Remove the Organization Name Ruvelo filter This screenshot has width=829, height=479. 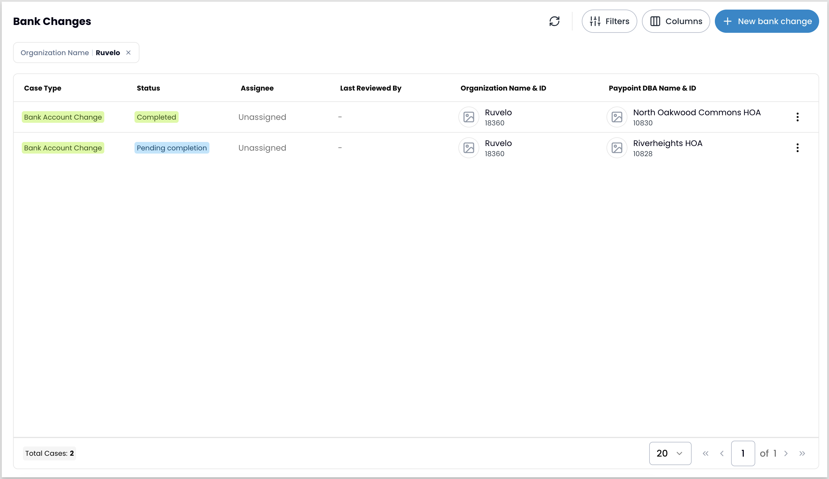click(x=128, y=53)
